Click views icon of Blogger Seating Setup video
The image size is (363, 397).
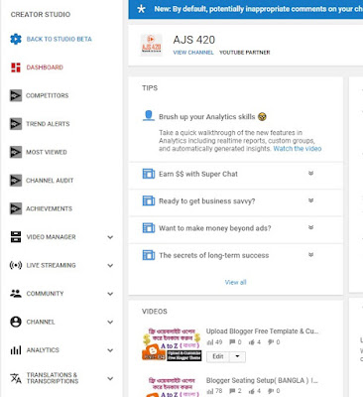click(210, 391)
